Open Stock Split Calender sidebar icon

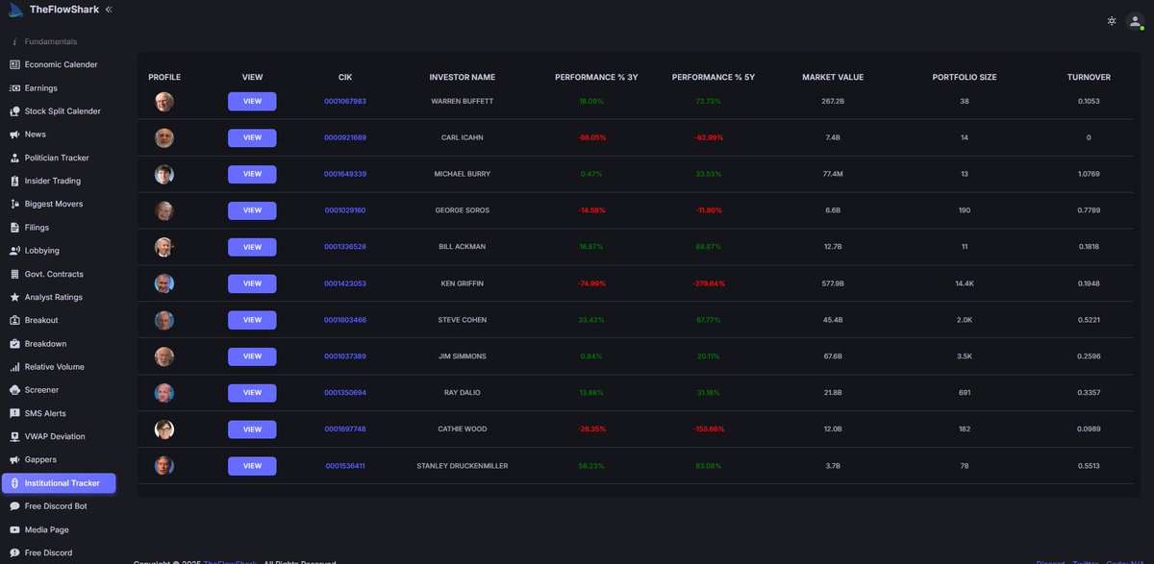tap(14, 111)
